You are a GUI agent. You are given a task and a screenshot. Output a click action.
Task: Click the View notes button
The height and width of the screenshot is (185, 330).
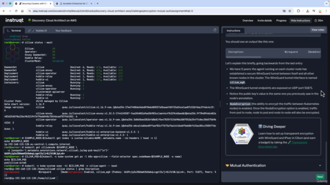coord(318,30)
